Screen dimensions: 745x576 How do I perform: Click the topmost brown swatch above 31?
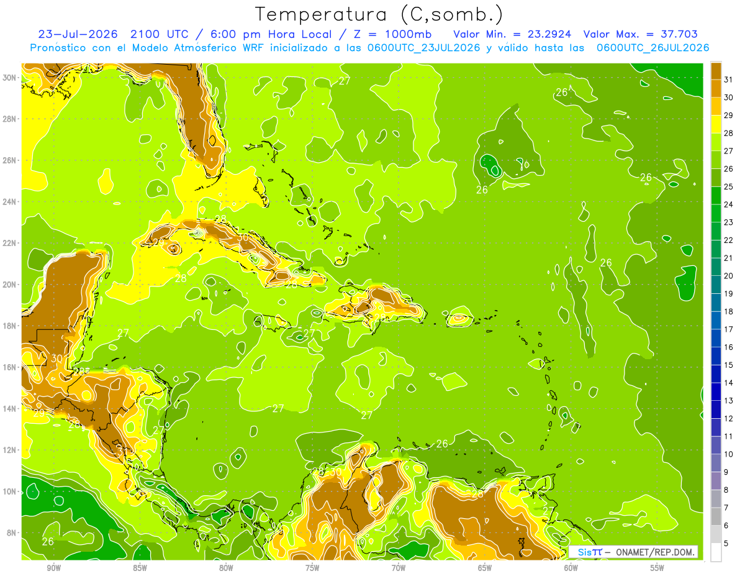(716, 71)
